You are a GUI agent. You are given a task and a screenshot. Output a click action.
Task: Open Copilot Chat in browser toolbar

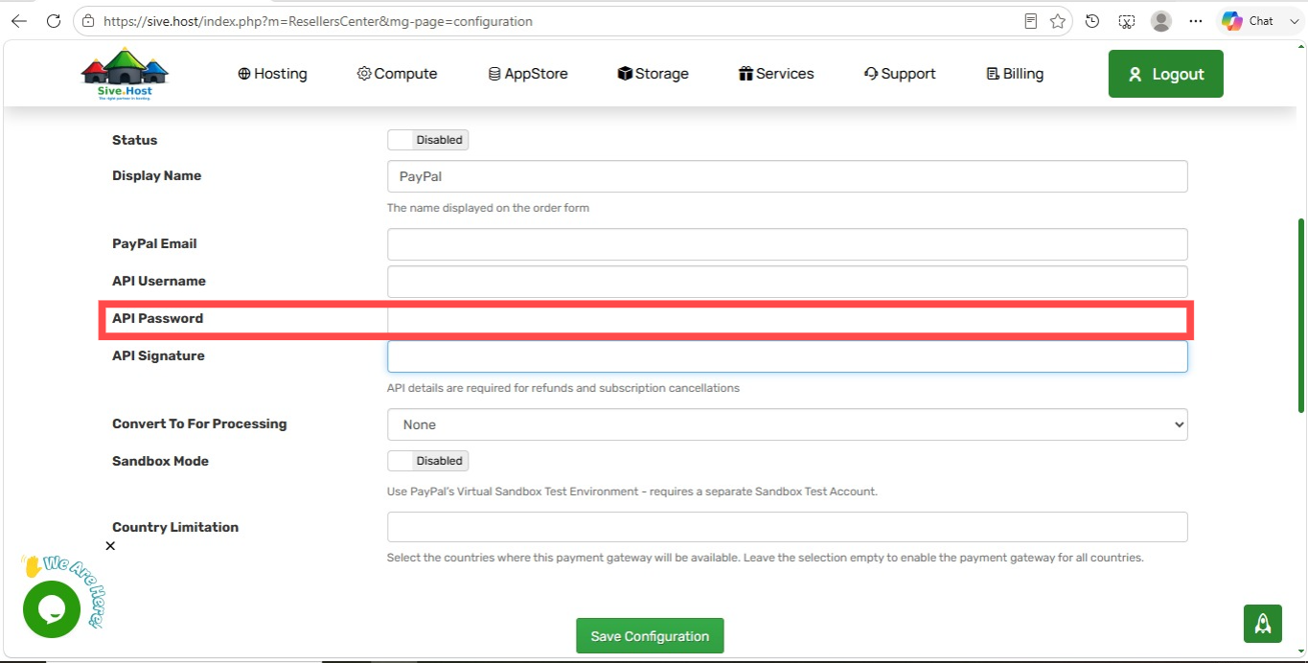coord(1248,21)
